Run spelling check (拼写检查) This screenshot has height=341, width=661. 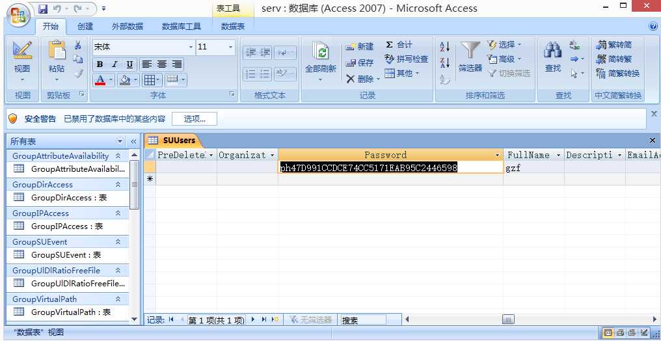pos(407,59)
